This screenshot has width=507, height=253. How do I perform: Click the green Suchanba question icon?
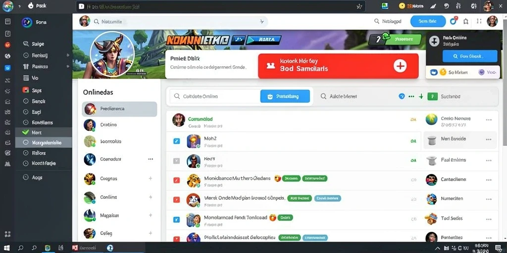(432, 96)
